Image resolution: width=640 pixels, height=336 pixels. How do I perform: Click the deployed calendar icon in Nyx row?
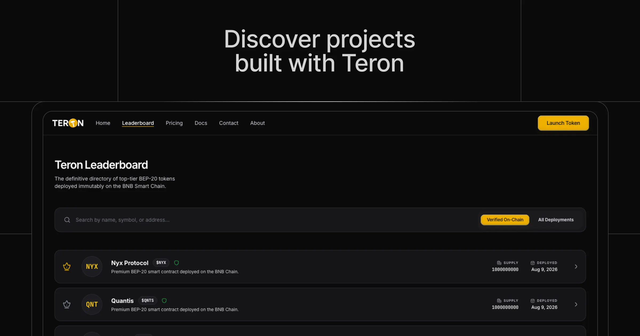coord(533,263)
